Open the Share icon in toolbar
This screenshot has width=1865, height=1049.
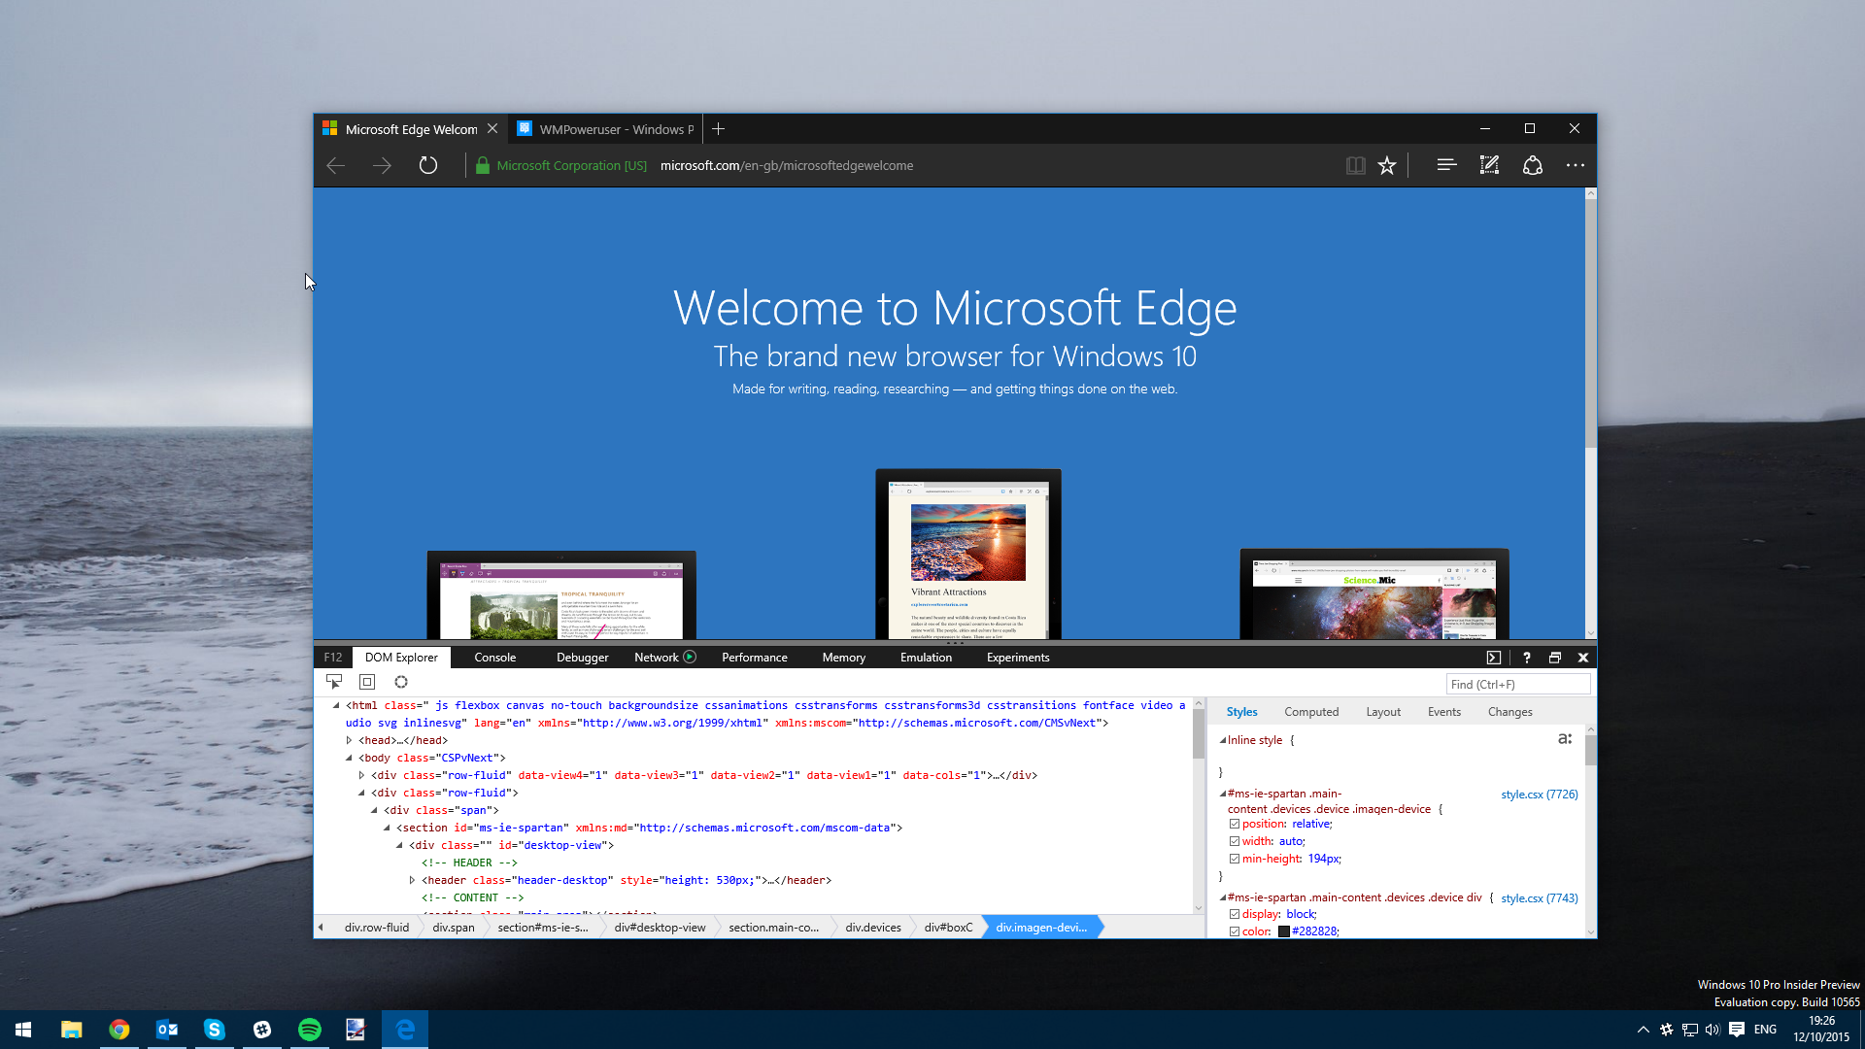click(x=1533, y=166)
